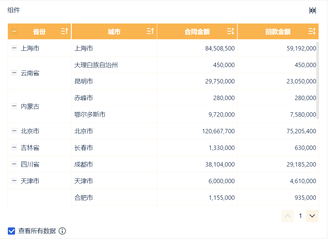This screenshot has width=328, height=239.
Task: Collapse the 上海市 province row
Action: (14, 48)
